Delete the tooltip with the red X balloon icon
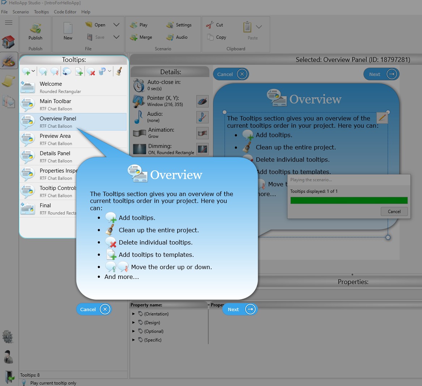This screenshot has width=422, height=386. [x=91, y=71]
